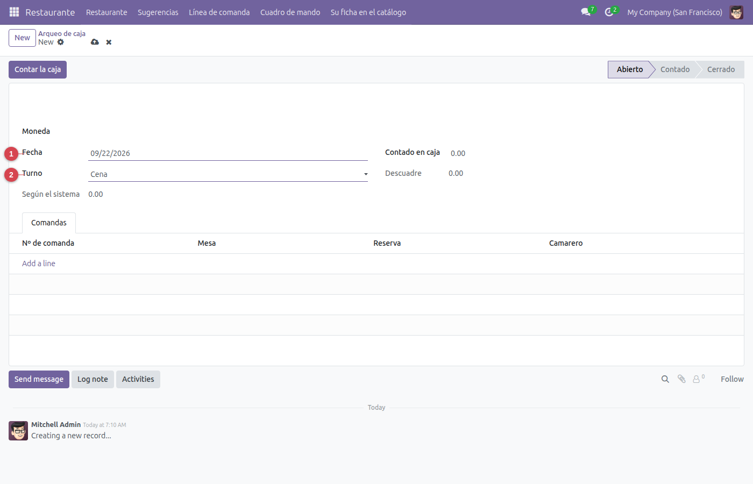Attach files with the paperclip icon
The height and width of the screenshot is (484, 753).
click(x=681, y=379)
